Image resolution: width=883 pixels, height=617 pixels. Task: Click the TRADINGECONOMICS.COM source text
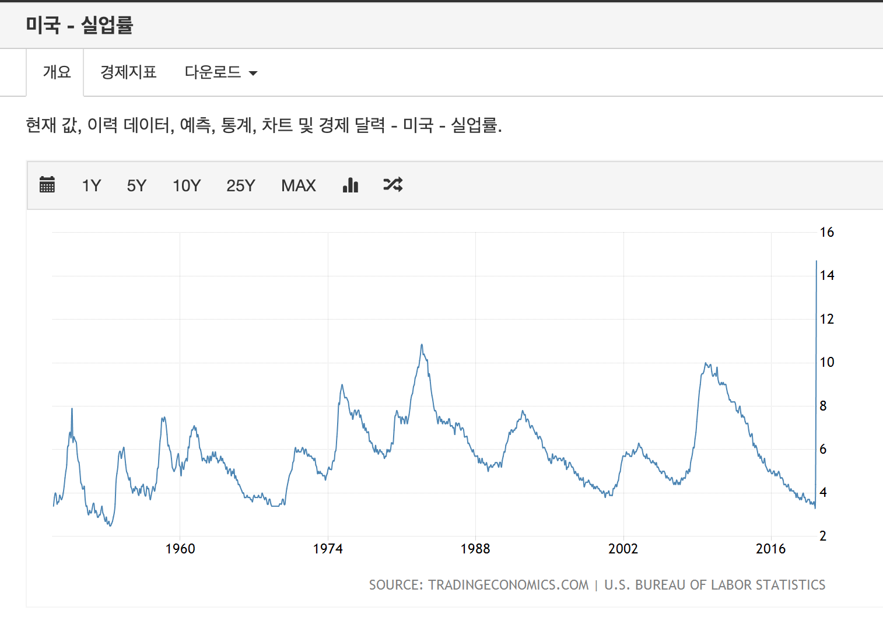tap(509, 585)
